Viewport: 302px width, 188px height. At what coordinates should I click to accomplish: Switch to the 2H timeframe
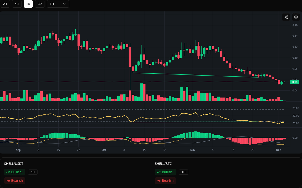tap(5, 4)
